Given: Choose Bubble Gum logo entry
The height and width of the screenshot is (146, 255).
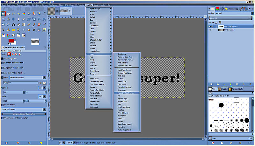Looking at the screenshot, I should (x=127, y=82).
